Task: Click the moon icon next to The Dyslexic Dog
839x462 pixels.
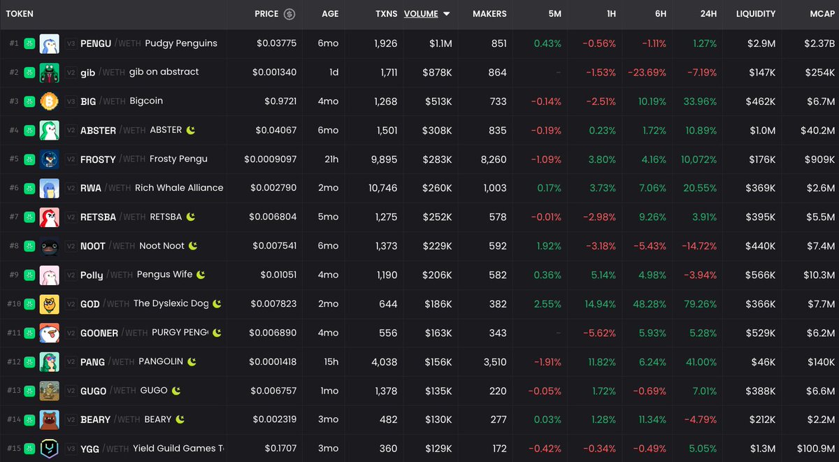Action: pyautogui.click(x=217, y=303)
